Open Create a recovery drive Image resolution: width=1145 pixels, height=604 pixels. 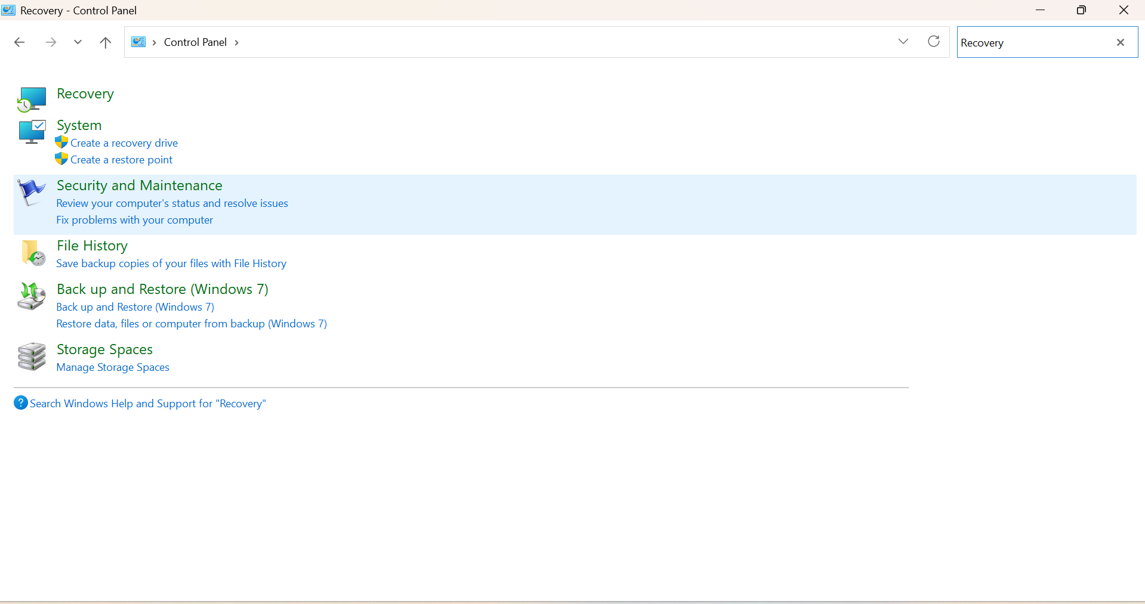pyautogui.click(x=124, y=143)
